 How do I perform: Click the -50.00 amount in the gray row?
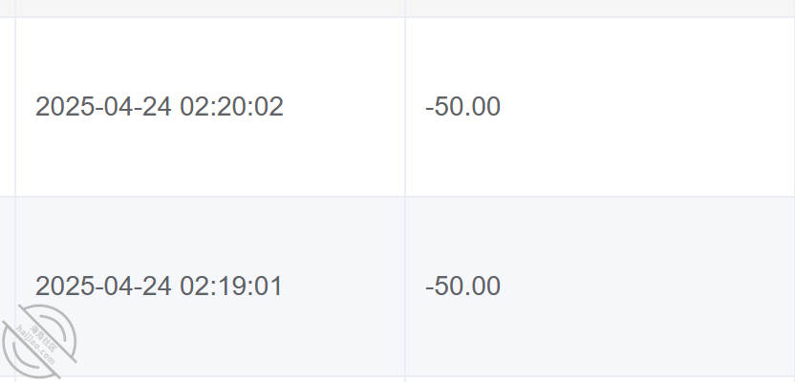[x=462, y=286]
